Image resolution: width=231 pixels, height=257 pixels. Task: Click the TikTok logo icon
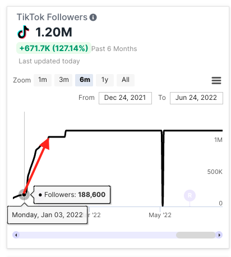(x=24, y=32)
